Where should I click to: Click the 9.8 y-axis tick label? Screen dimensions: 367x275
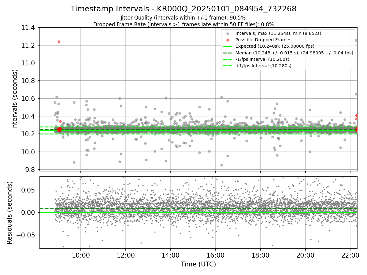[31, 170]
